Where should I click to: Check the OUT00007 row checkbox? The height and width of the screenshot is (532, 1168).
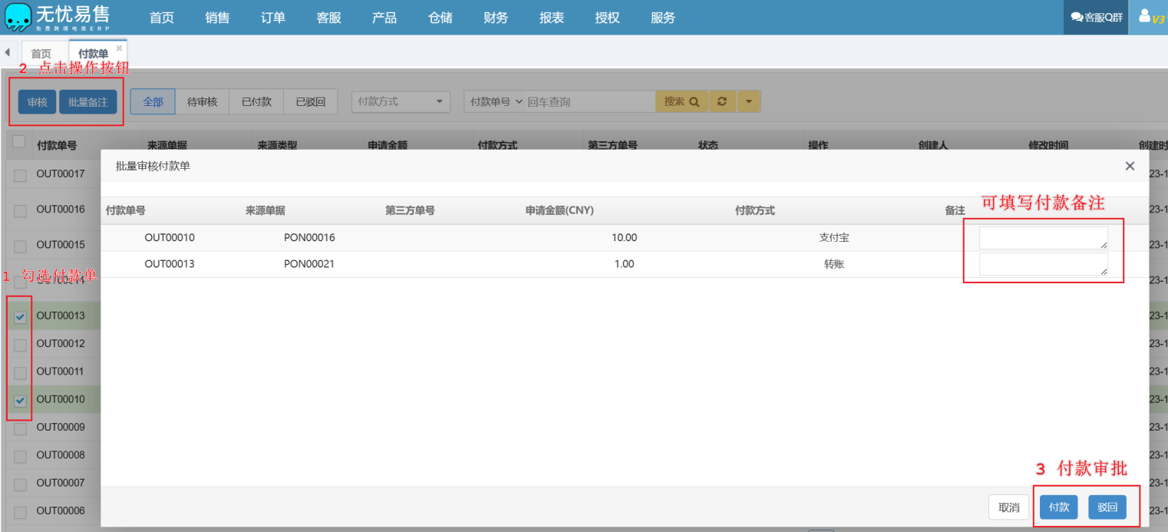click(20, 484)
